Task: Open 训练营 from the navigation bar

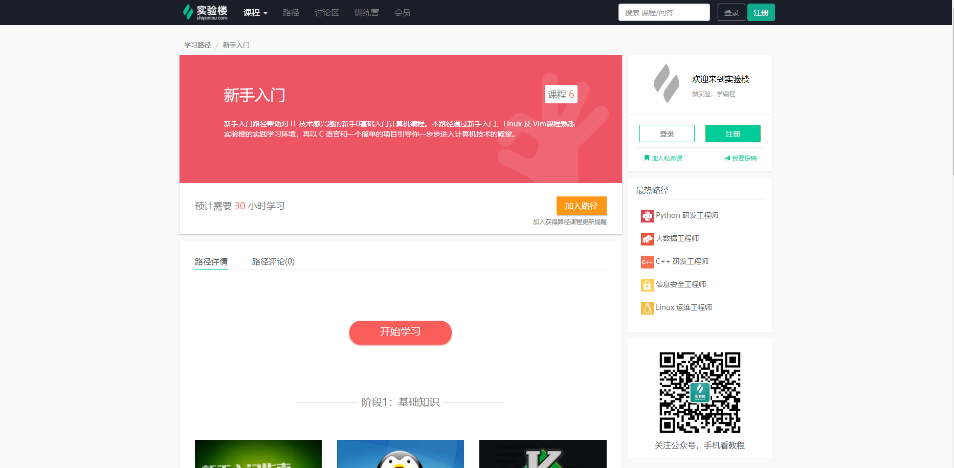Action: (366, 12)
